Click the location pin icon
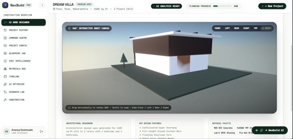This screenshot has width=293, height=139. (x=54, y=9)
